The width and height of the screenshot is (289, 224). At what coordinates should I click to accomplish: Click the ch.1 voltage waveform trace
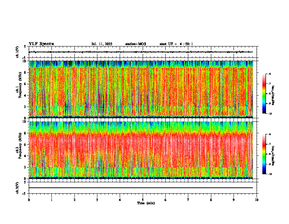[x=141, y=52]
